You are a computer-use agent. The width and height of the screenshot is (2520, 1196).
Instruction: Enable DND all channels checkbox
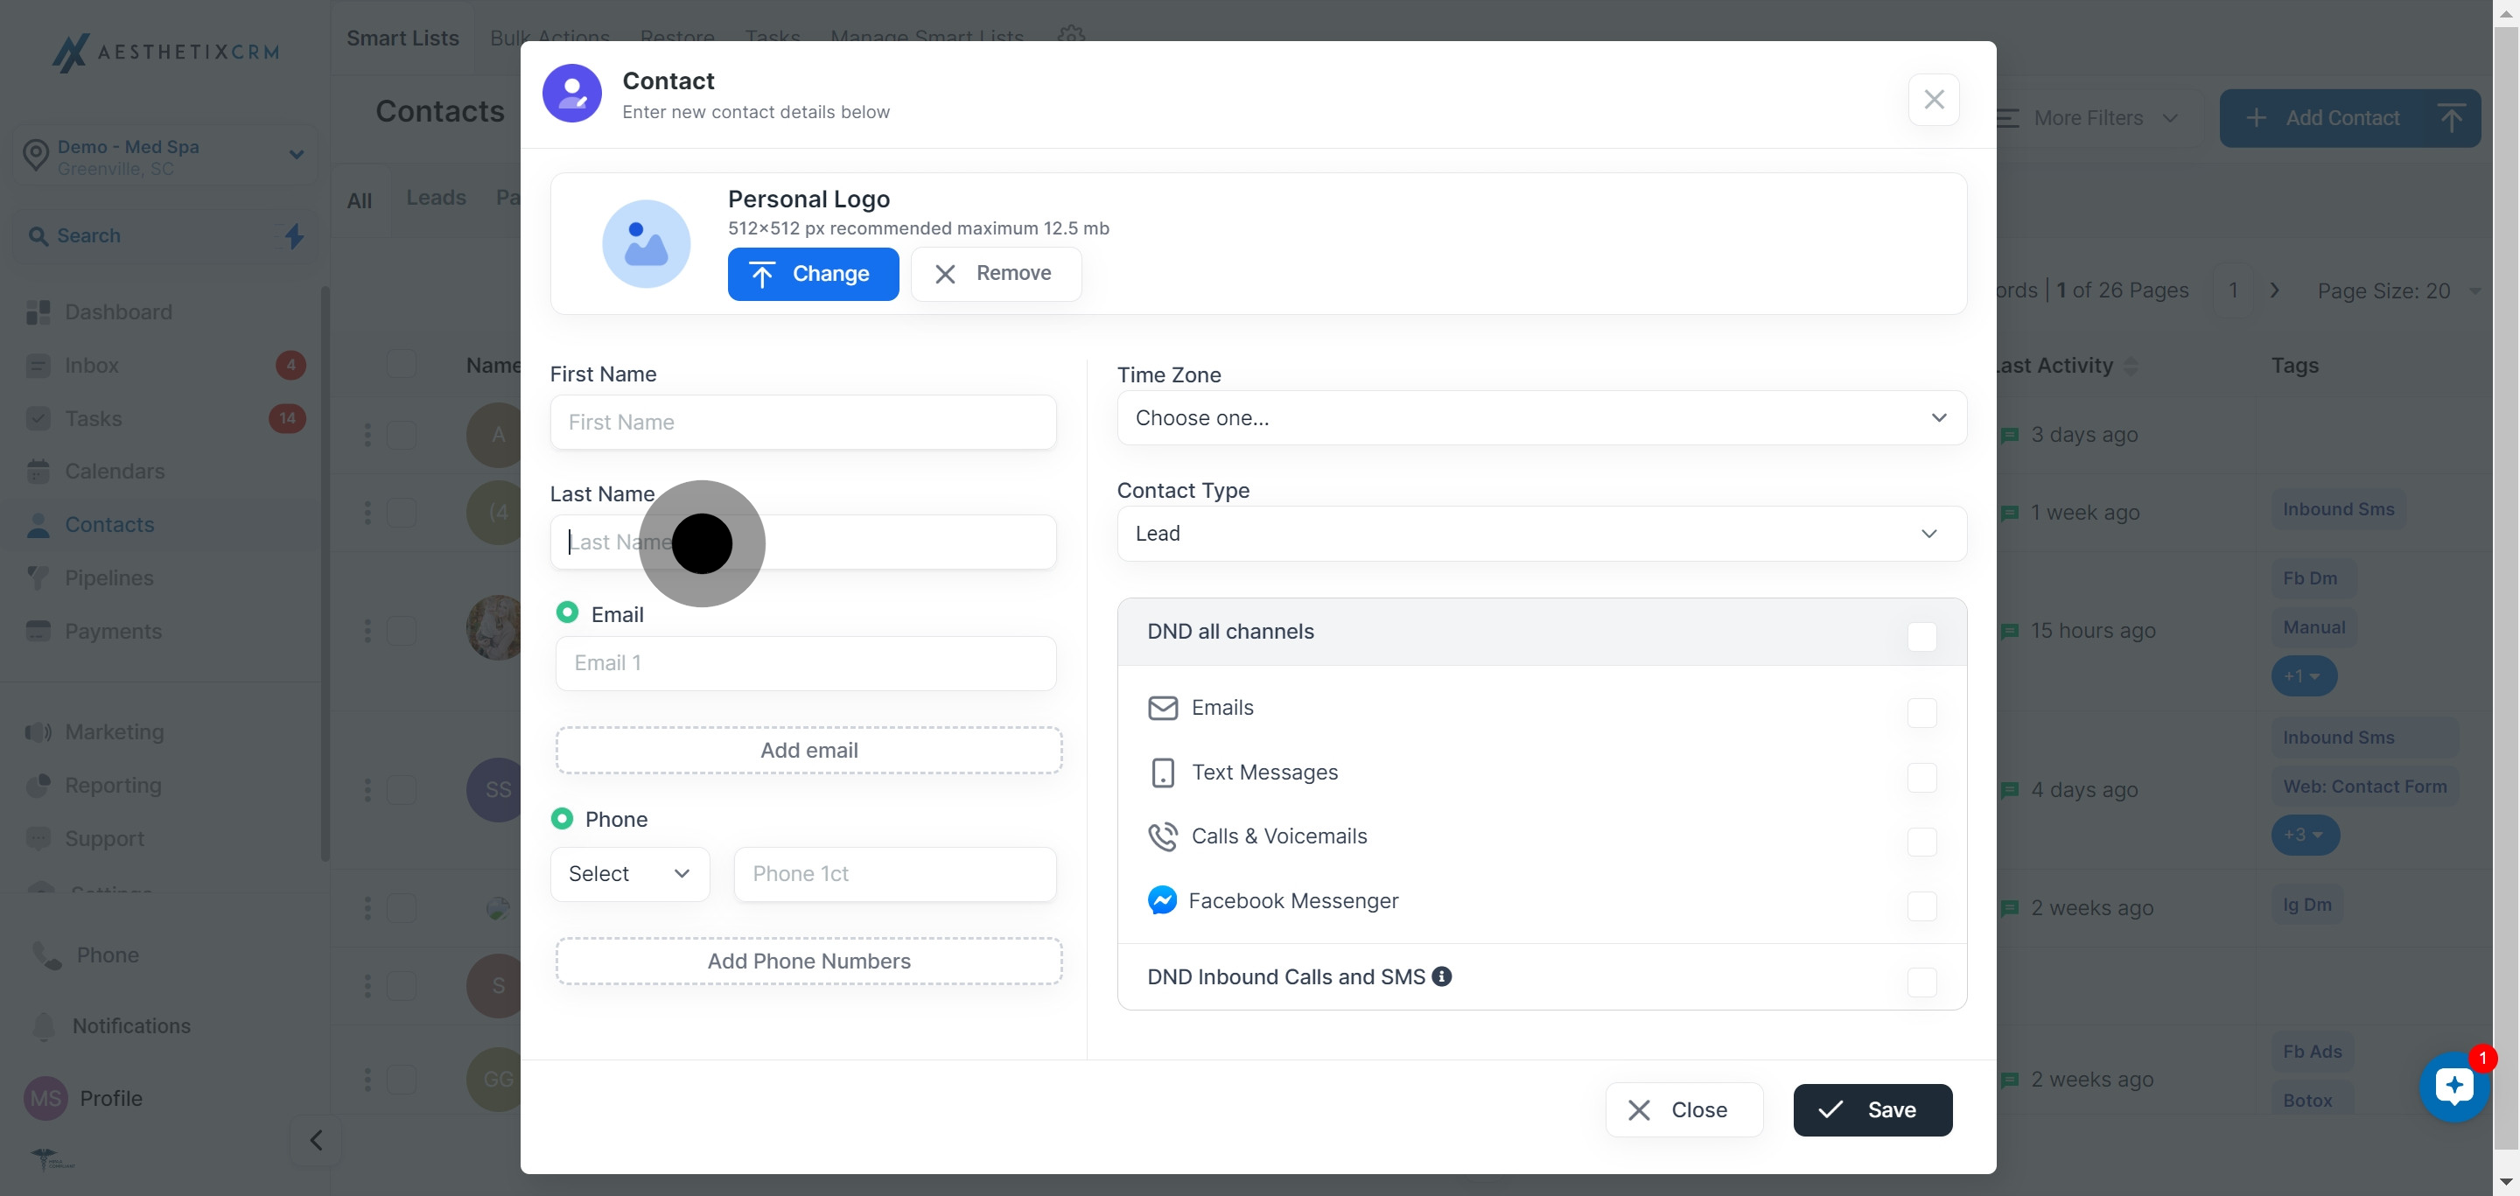coord(1921,637)
